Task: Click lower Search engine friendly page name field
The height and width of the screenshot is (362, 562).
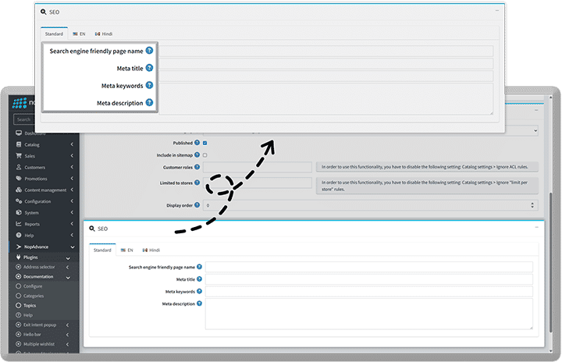Action: (x=369, y=267)
